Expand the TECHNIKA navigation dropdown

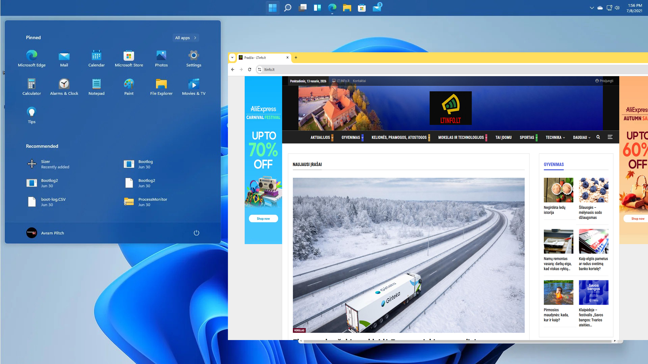click(x=555, y=138)
